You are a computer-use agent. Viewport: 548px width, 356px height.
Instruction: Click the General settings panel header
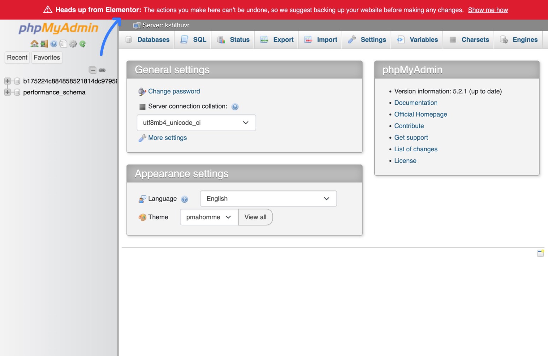point(244,70)
